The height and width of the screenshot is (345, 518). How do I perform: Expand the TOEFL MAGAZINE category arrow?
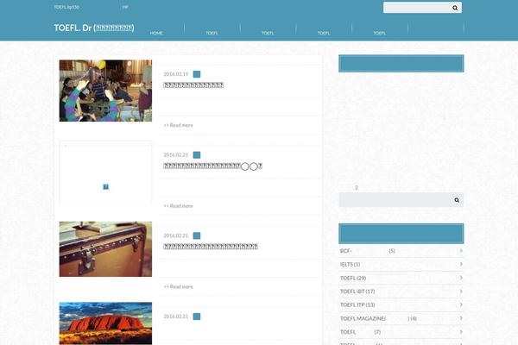click(x=461, y=318)
